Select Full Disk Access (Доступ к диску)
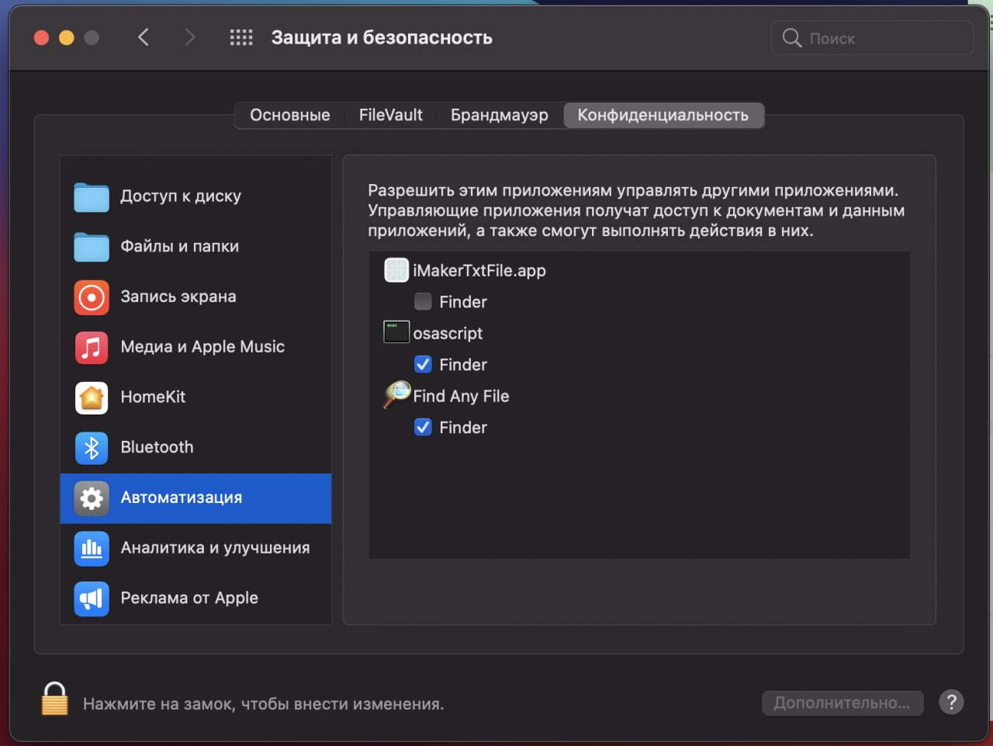 (x=180, y=196)
